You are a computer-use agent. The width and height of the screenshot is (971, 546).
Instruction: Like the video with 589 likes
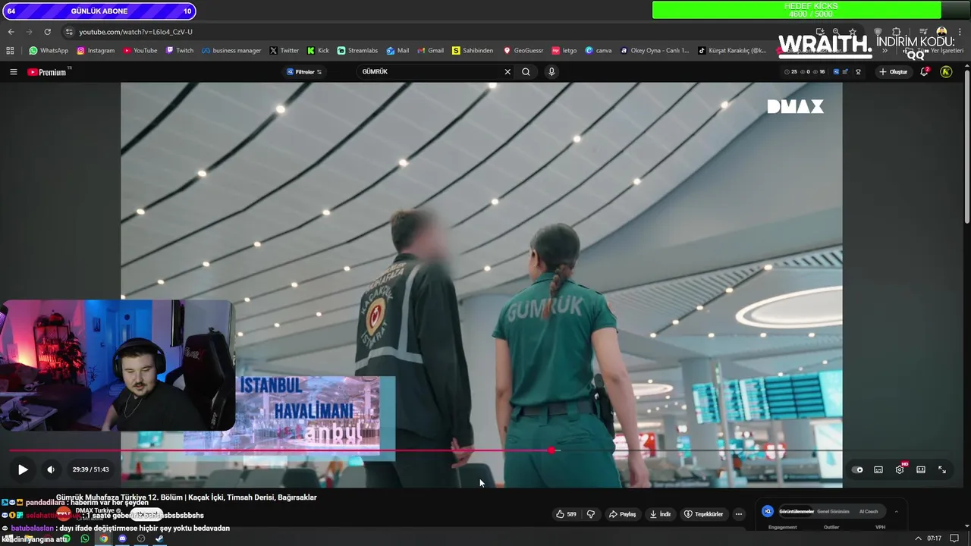pos(567,514)
